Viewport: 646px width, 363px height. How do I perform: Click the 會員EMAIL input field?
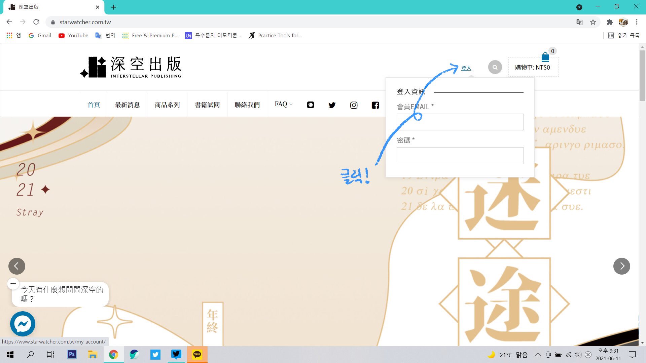460,122
